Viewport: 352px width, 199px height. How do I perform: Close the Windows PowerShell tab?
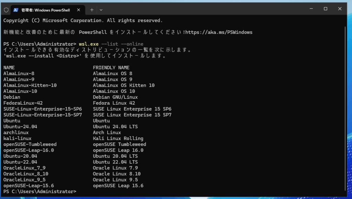tap(79, 10)
